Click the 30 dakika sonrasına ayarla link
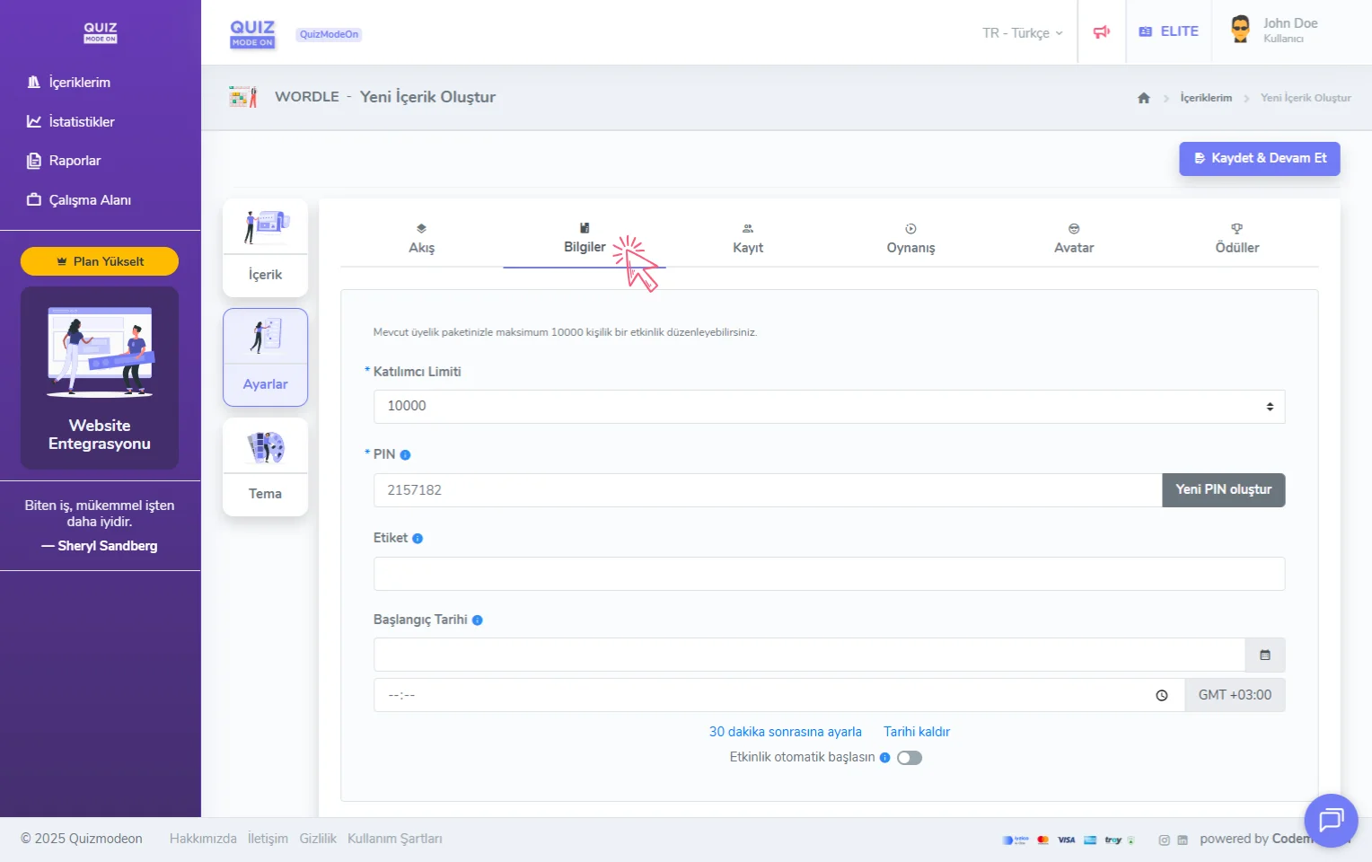Image resolution: width=1372 pixels, height=862 pixels. click(x=785, y=732)
